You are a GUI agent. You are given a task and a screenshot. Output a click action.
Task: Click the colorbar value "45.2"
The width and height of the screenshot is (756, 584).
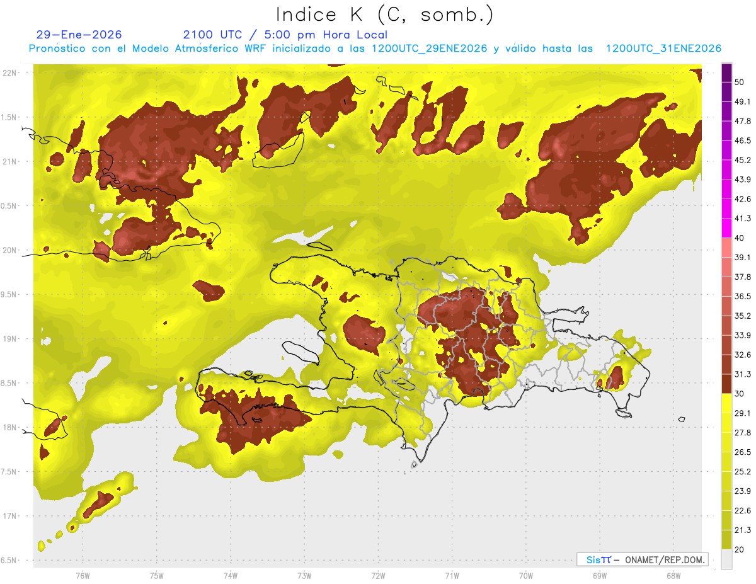(x=742, y=160)
